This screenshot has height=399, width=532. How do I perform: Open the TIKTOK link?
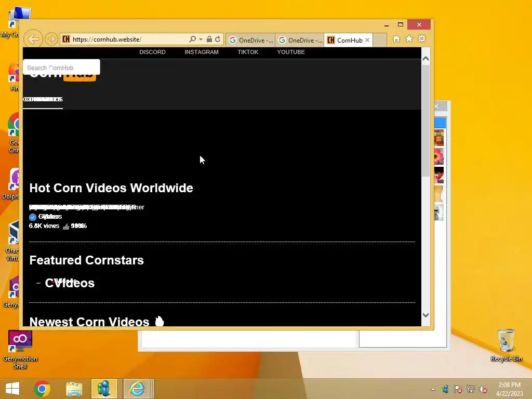248,52
